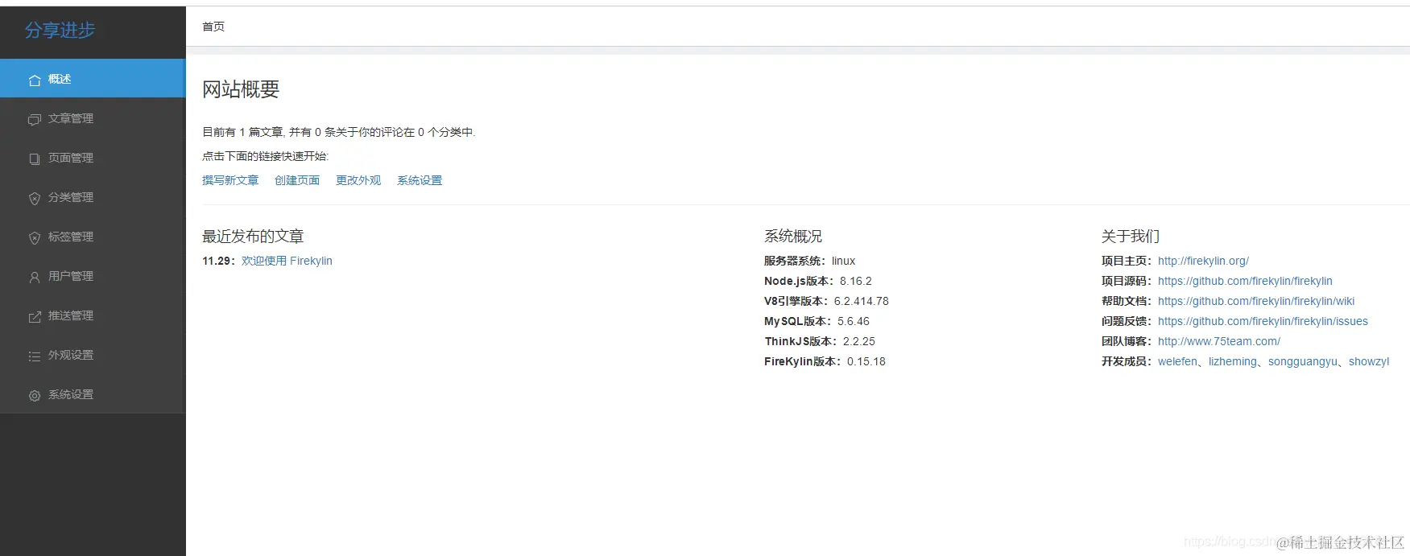Click the Node.js版本 value 8.16.2
The image size is (1410, 556).
coord(856,281)
